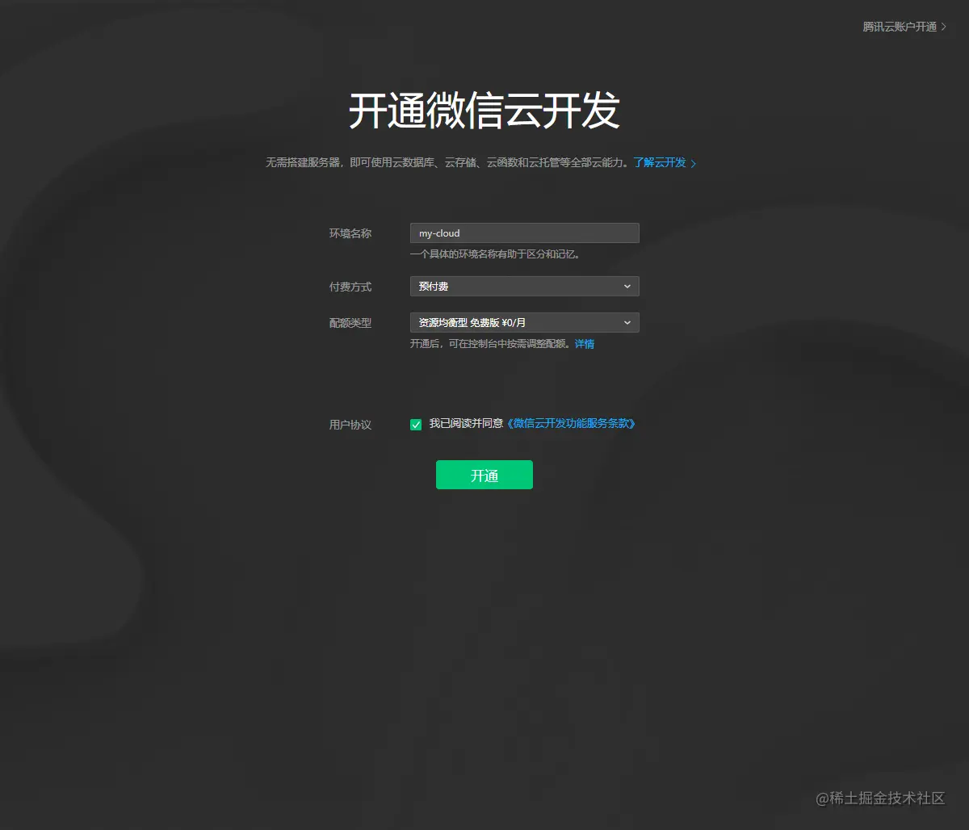This screenshot has width=969, height=830.
Task: Click the 付费方式 label
Action: coord(350,287)
